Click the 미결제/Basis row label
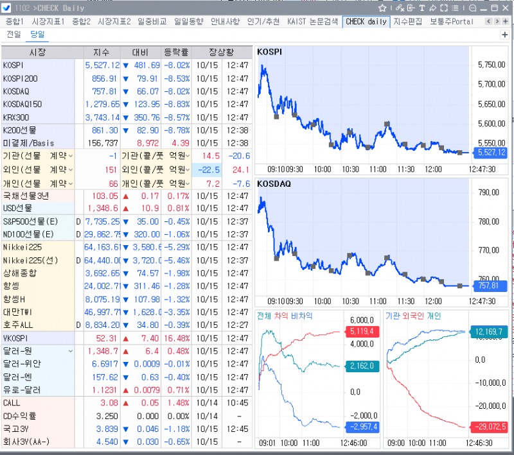 pos(28,143)
